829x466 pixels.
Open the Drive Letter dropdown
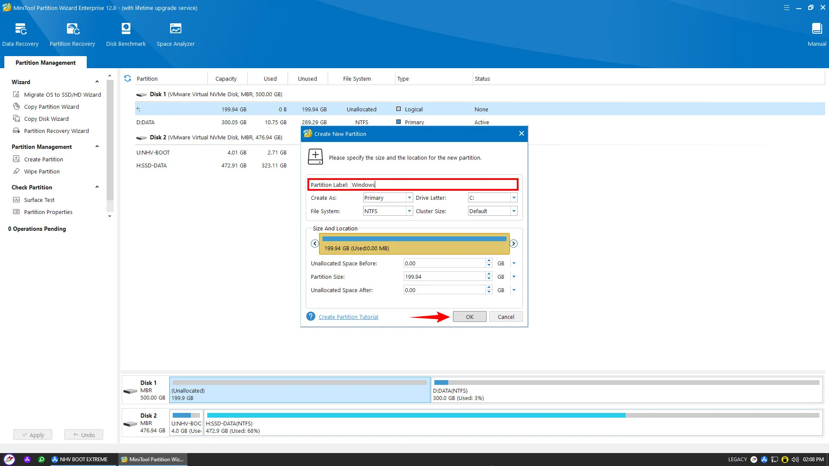click(x=513, y=198)
